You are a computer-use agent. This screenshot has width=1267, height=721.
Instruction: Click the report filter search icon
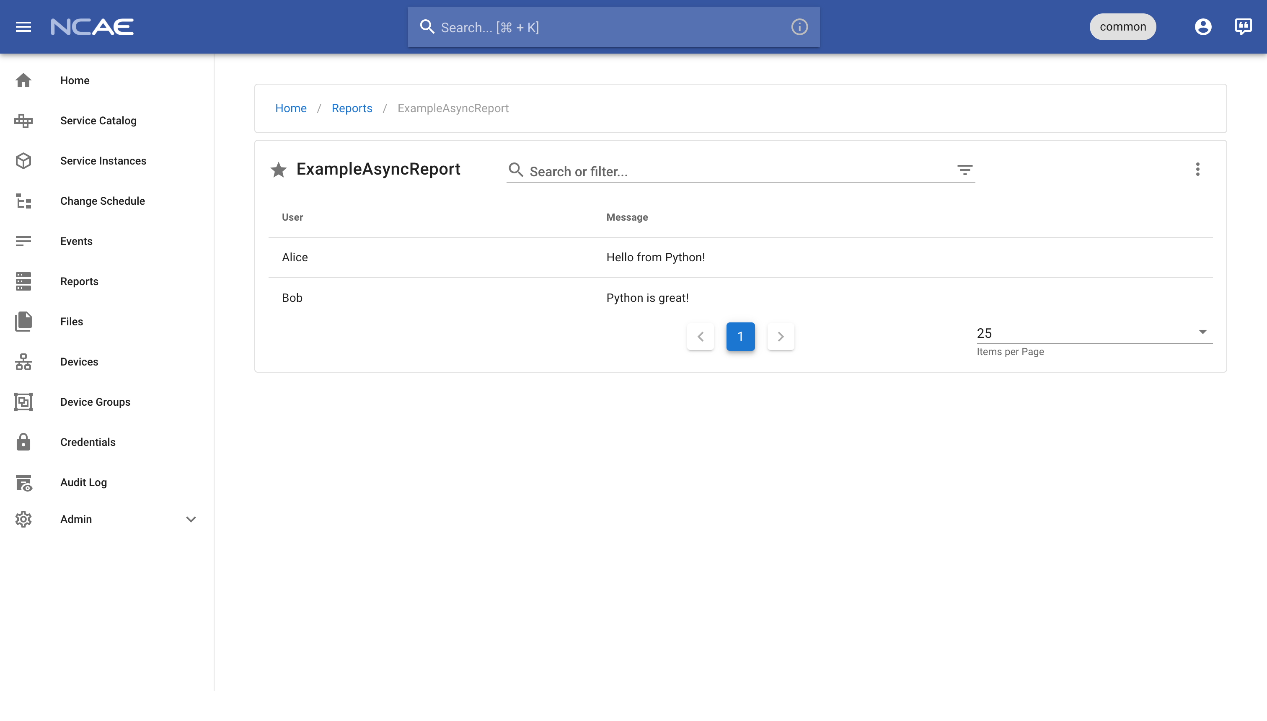(x=516, y=170)
